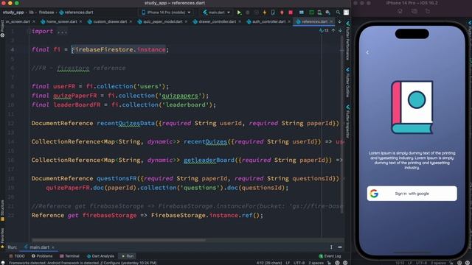
Task: Run main.dart with the green play button
Action: click(x=239, y=13)
